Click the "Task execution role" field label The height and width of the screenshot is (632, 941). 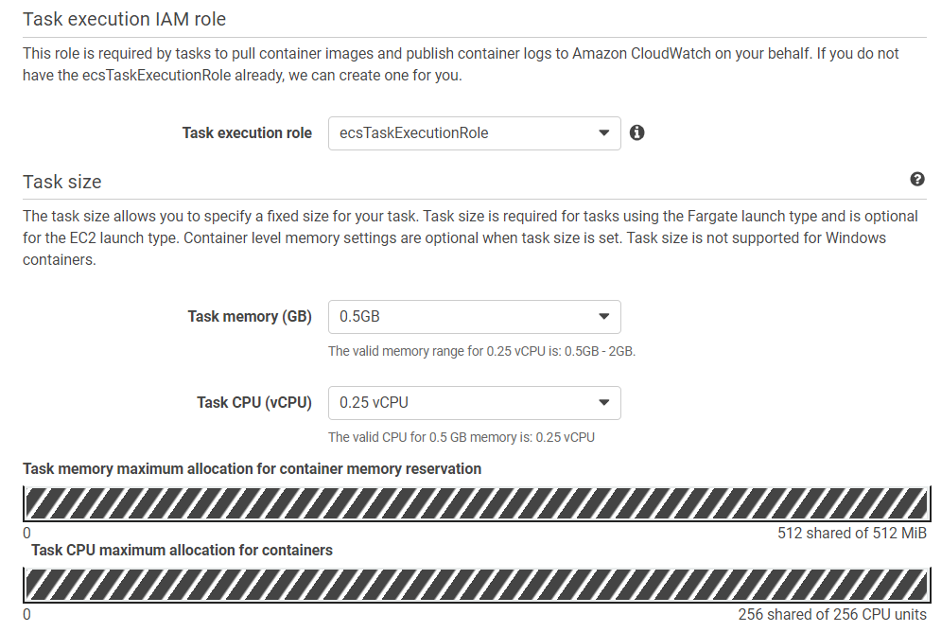(x=247, y=133)
